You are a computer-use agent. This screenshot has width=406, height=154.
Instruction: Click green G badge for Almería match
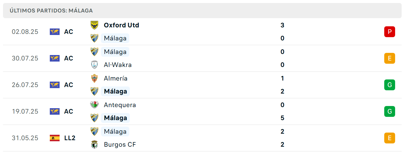(x=390, y=85)
